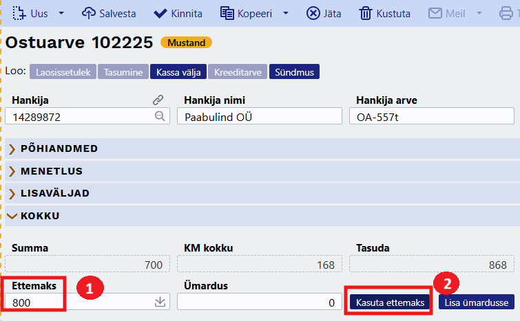This screenshot has width=520, height=321.
Task: Open the Uus dropdown arrow
Action: tap(61, 14)
